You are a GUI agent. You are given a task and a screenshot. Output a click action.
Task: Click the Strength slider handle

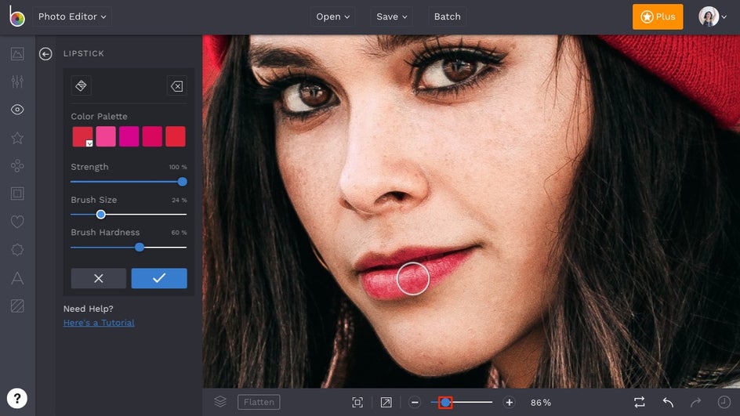coord(182,182)
